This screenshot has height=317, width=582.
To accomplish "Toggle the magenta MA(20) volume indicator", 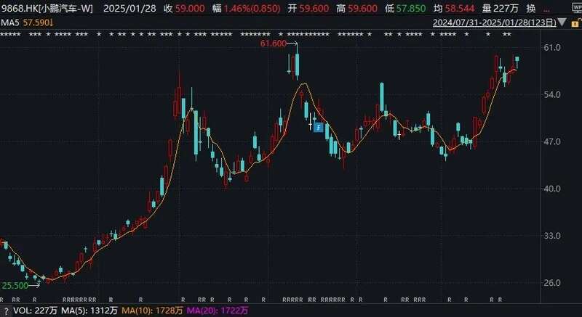I will point(219,311).
